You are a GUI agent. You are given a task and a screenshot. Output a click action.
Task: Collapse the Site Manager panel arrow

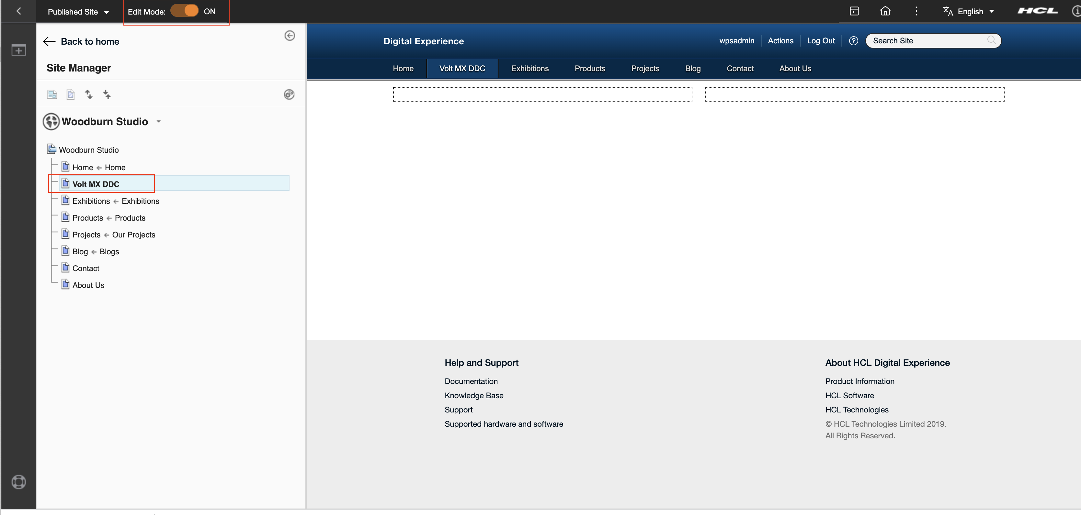290,36
